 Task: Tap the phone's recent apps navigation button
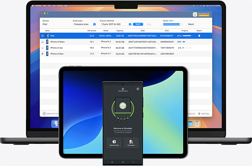point(112,162)
